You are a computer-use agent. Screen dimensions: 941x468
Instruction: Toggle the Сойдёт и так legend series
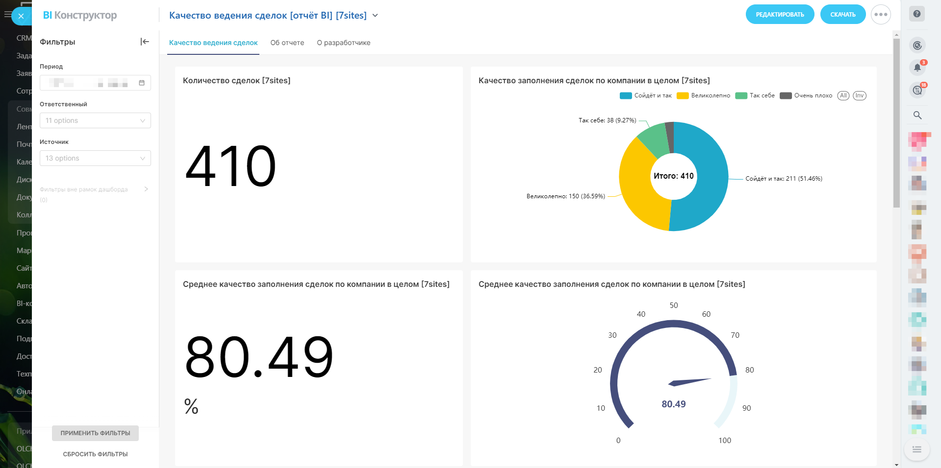(646, 95)
